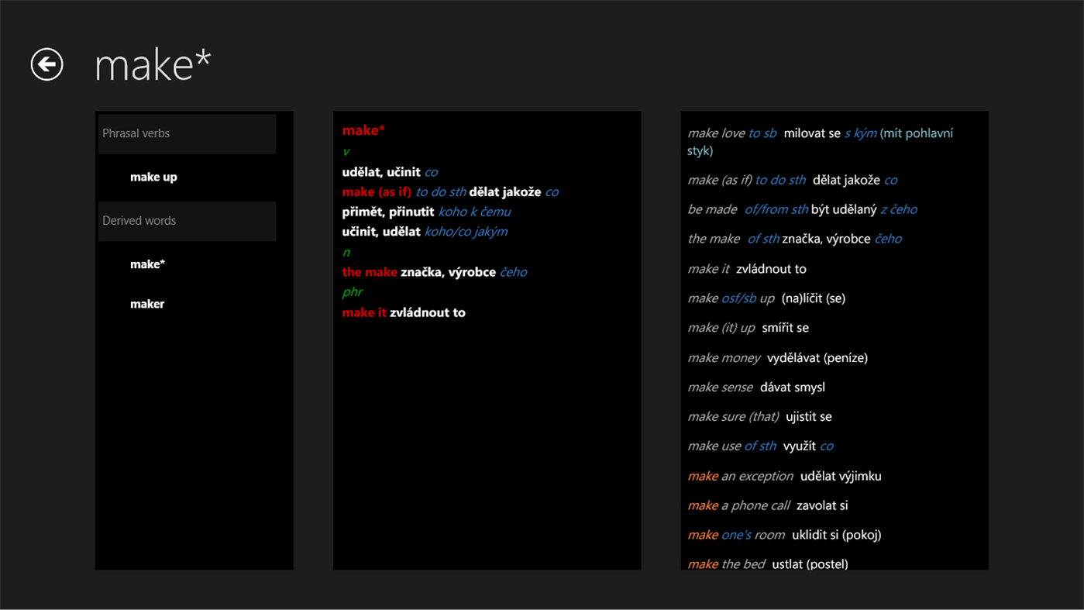
Task: Select make* under Derived words
Action: [x=147, y=264]
